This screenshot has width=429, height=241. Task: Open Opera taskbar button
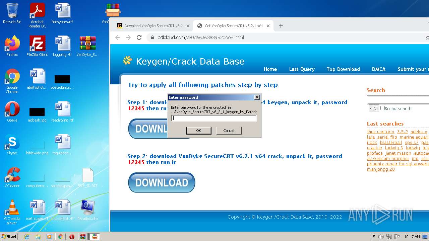point(72,237)
